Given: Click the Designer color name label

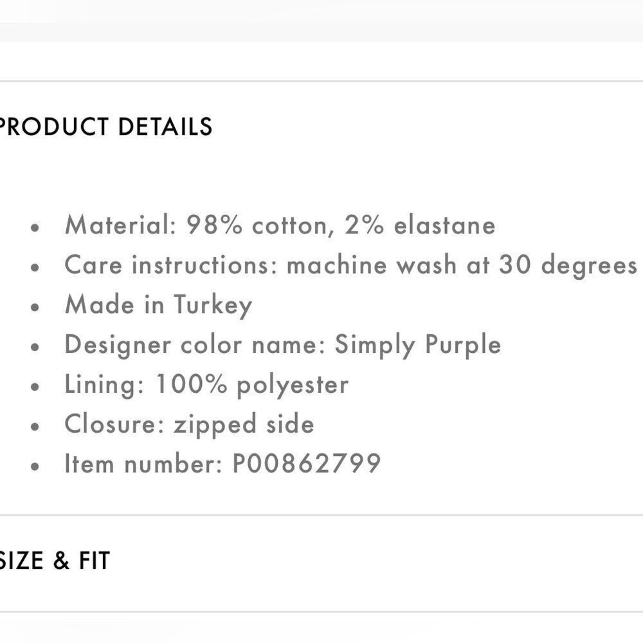Looking at the screenshot, I should pos(195,345).
